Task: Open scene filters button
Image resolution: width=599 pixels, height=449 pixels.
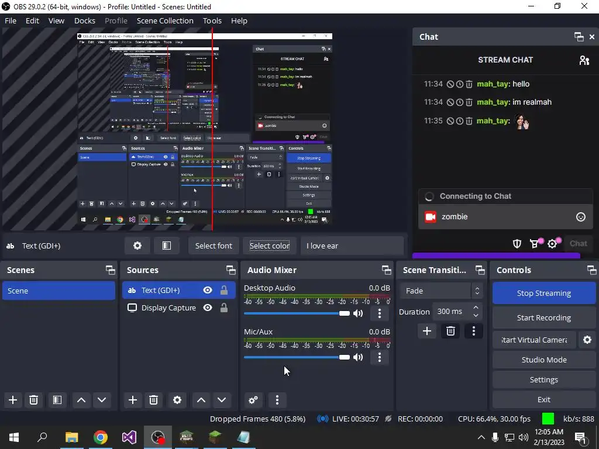Action: coord(57,400)
